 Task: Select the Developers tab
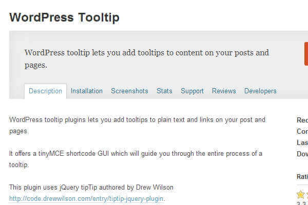point(260,91)
